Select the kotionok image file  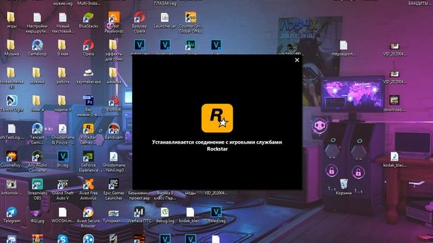pyautogui.click(x=12, y=187)
